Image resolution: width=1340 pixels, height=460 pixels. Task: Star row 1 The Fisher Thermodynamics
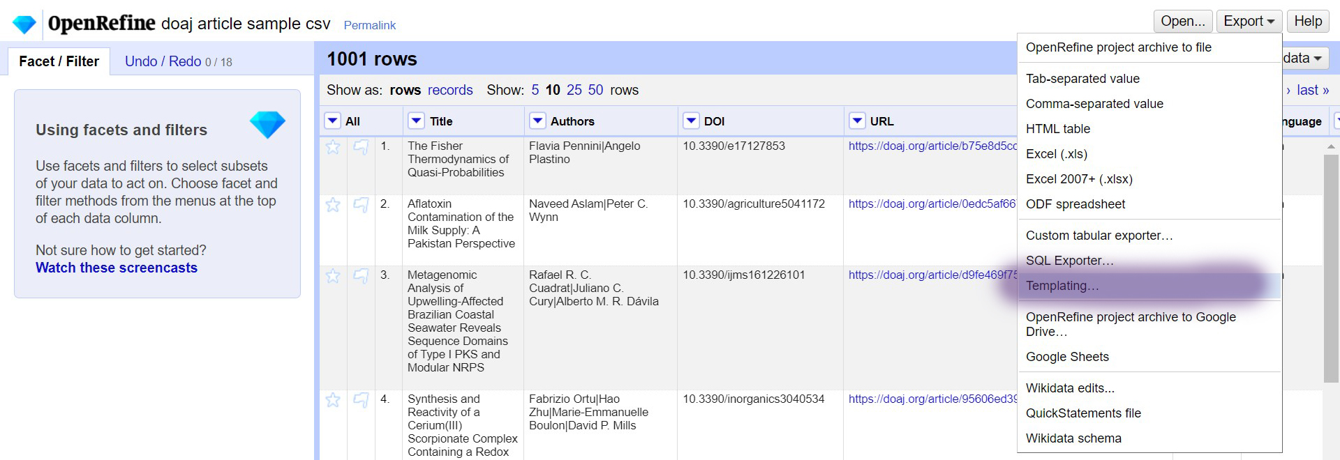333,147
